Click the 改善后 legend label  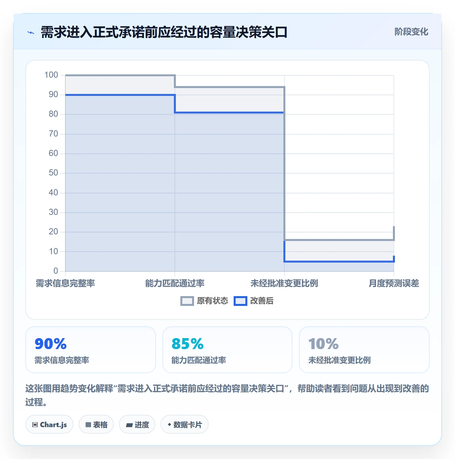click(x=262, y=301)
